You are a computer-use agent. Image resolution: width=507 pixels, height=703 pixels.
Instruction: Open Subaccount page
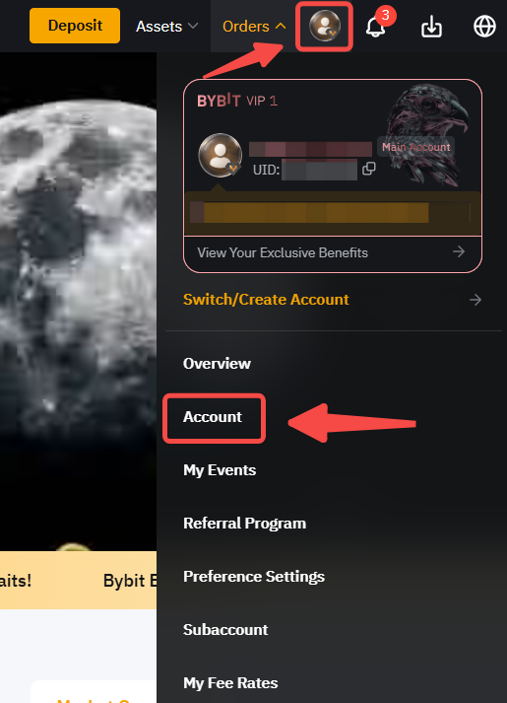point(225,629)
